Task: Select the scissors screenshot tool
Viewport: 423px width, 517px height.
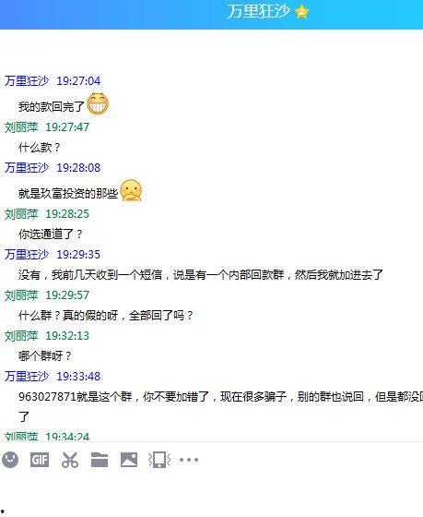Action: tap(70, 460)
